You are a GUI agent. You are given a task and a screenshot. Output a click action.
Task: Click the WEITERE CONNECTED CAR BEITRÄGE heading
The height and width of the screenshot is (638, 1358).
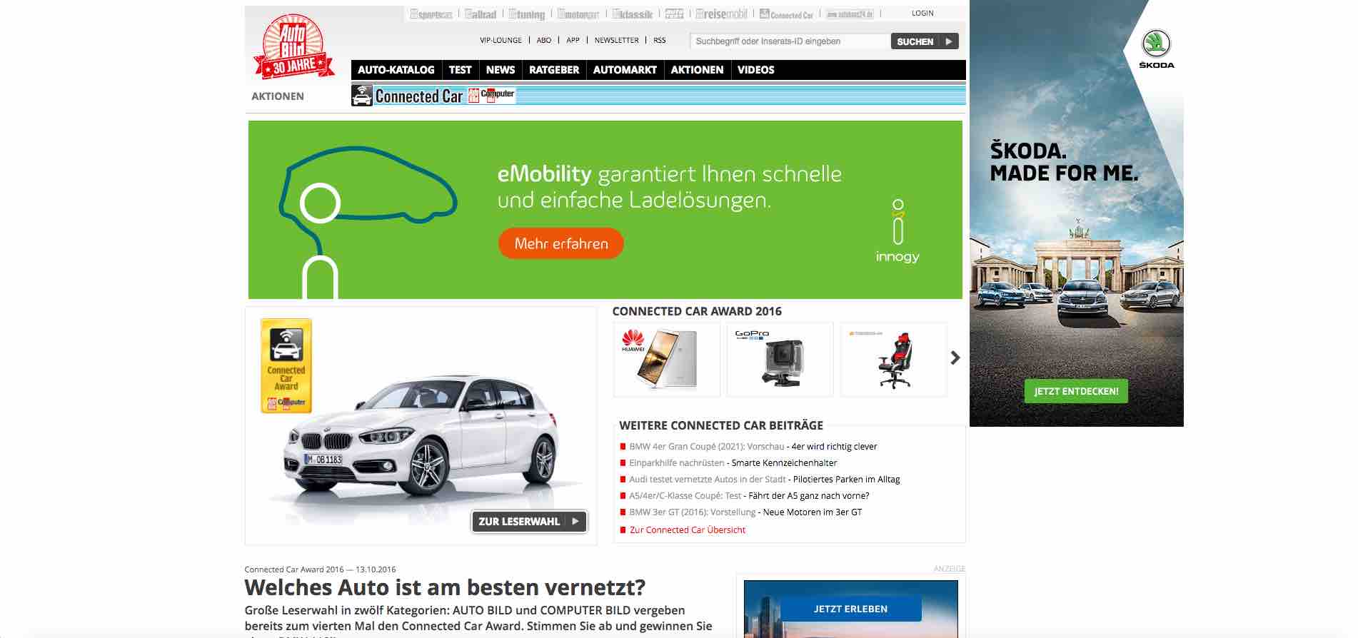(x=721, y=425)
